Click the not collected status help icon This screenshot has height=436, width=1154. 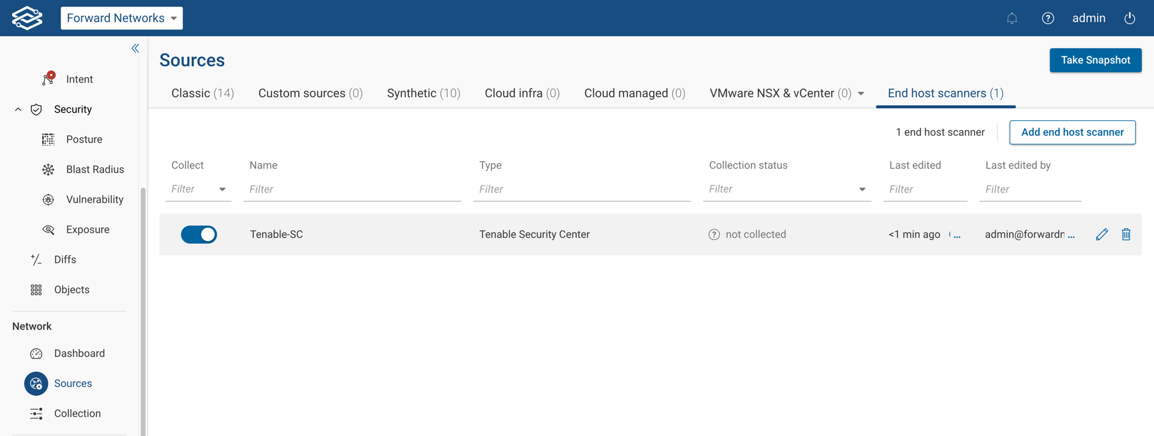click(x=714, y=235)
